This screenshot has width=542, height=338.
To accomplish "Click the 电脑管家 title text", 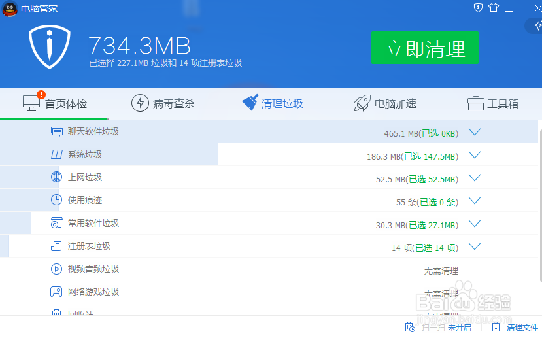I will [x=39, y=8].
